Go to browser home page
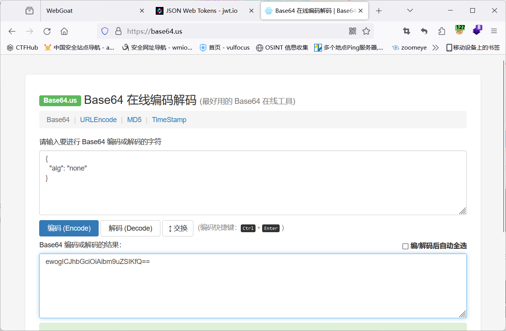 coord(64,31)
